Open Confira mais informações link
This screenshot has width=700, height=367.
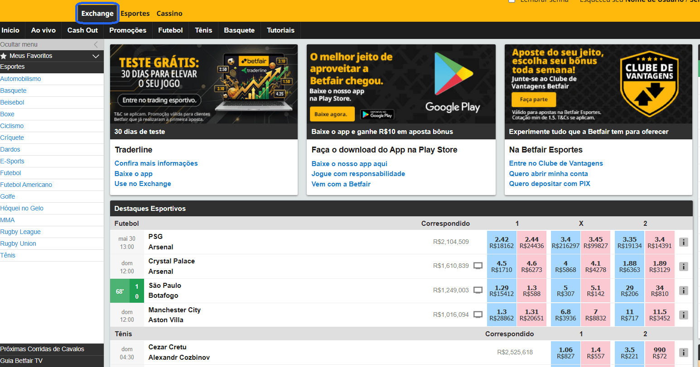click(x=156, y=163)
